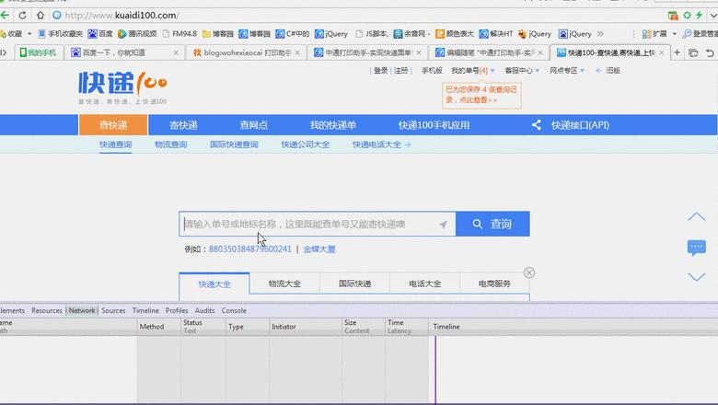Switch to the 物流大全 category tab
This screenshot has height=405, width=718.
[284, 283]
